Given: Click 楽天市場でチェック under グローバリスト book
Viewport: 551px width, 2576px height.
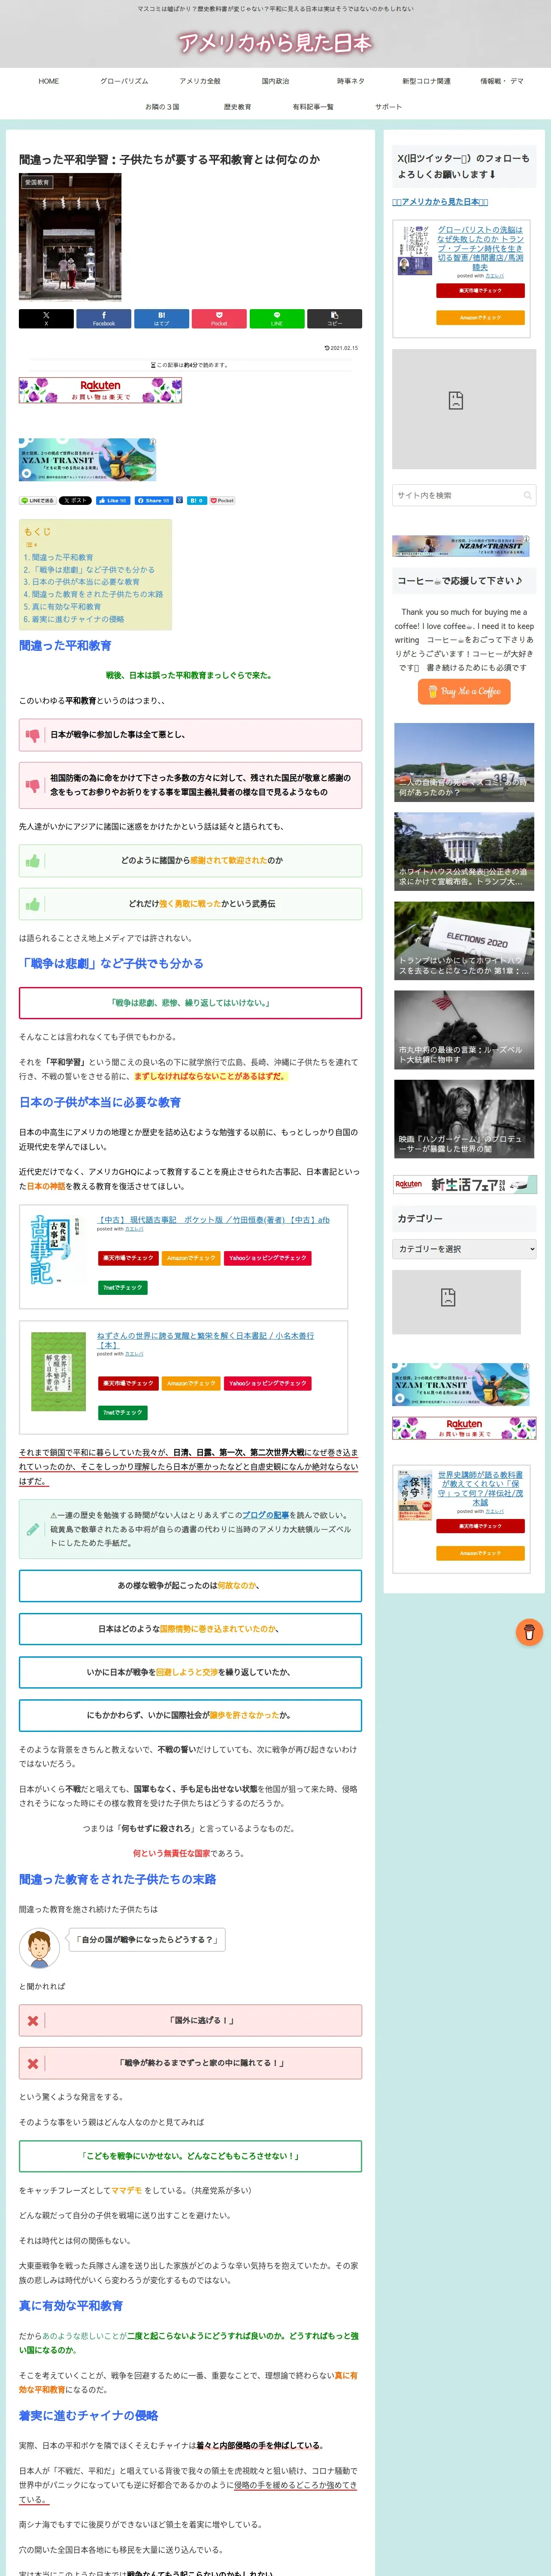Looking at the screenshot, I should (480, 291).
